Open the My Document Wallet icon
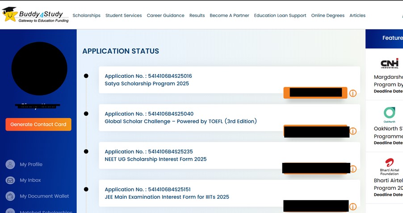This screenshot has width=403, height=213. pyautogui.click(x=10, y=196)
